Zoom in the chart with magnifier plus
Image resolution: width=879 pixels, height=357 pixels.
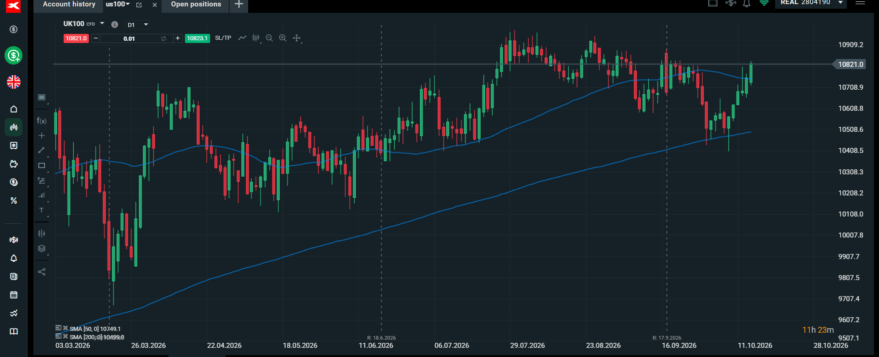[283, 38]
